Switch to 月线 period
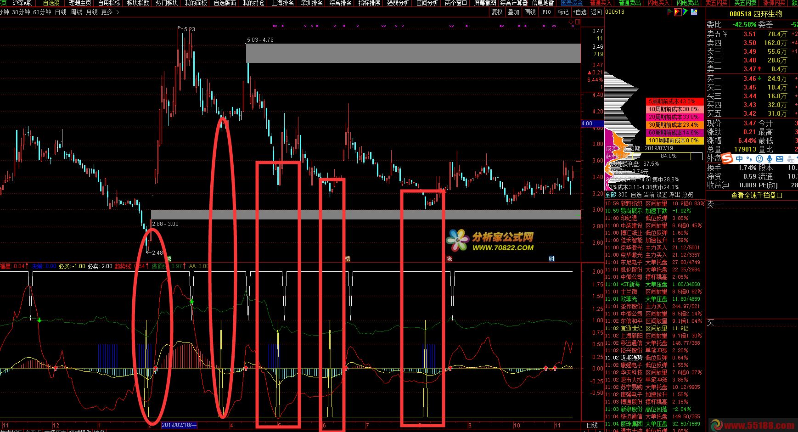The image size is (798, 432). [92, 12]
